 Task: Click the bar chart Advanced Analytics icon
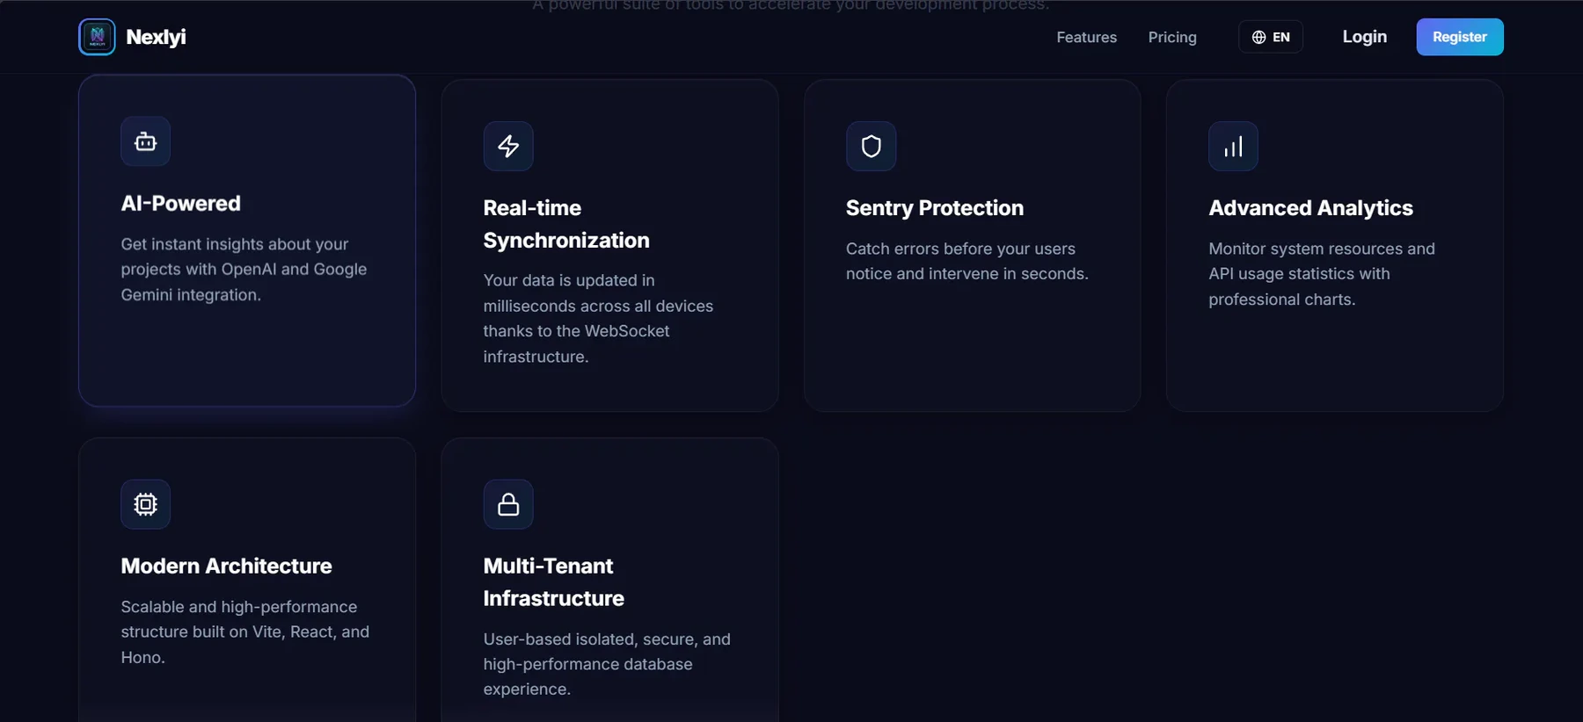click(x=1233, y=146)
